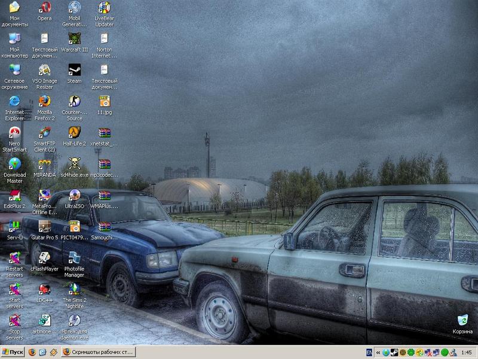Screen dimensions: 478x359
Task: Click the Firefox quick launch icon
Action: coord(32,352)
